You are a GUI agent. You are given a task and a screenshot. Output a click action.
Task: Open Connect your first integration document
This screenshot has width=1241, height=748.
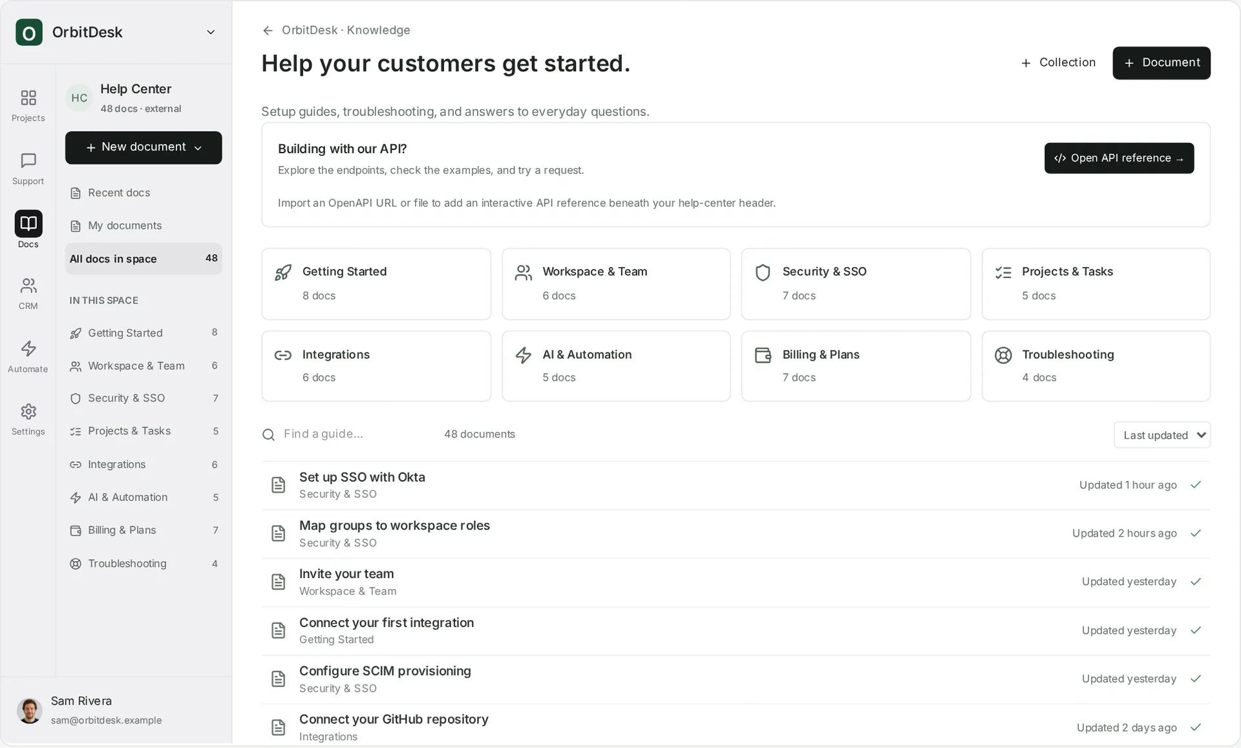(x=736, y=631)
